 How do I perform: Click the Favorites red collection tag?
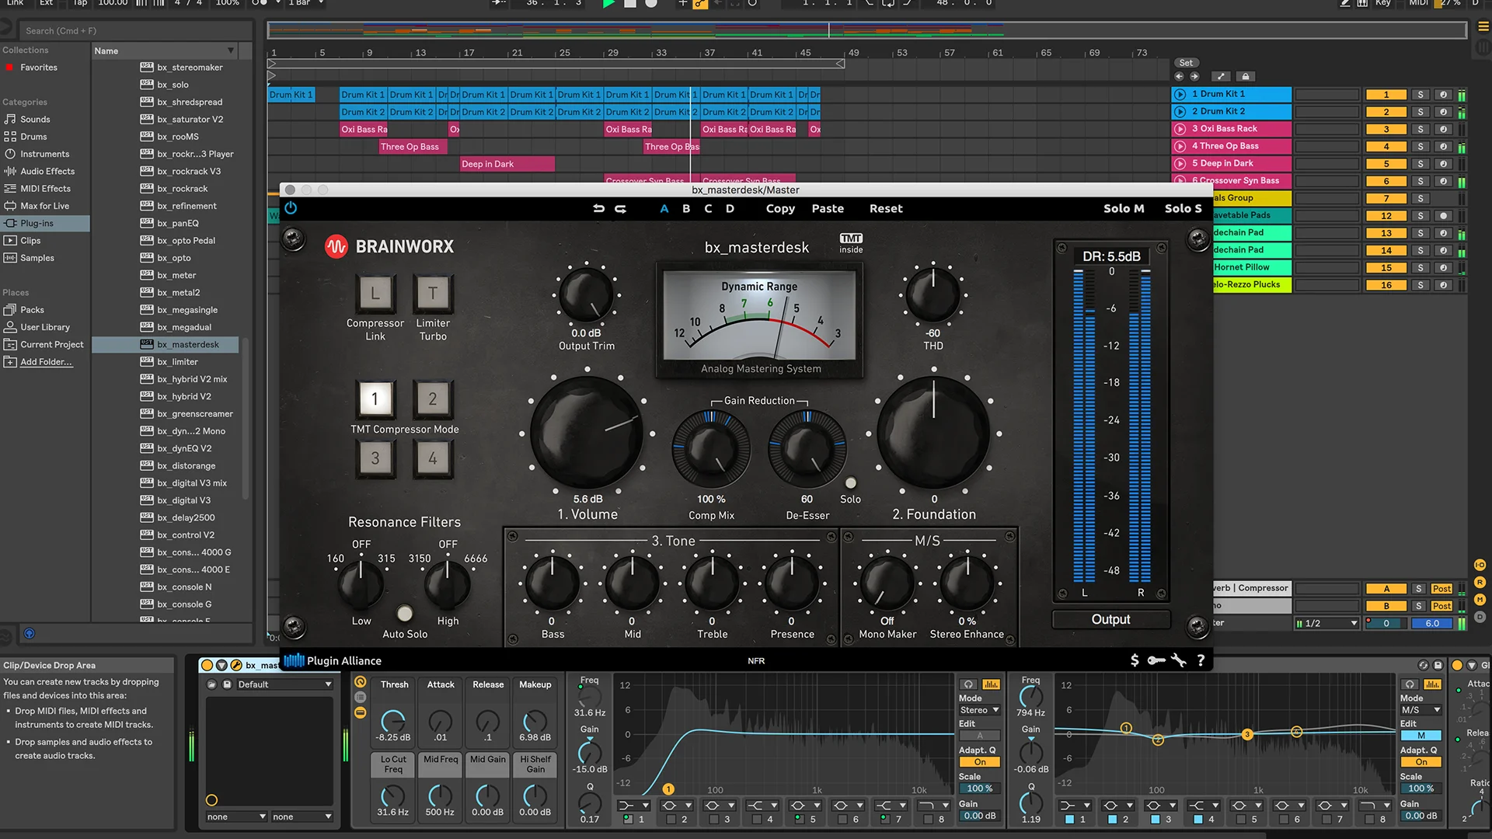[9, 68]
